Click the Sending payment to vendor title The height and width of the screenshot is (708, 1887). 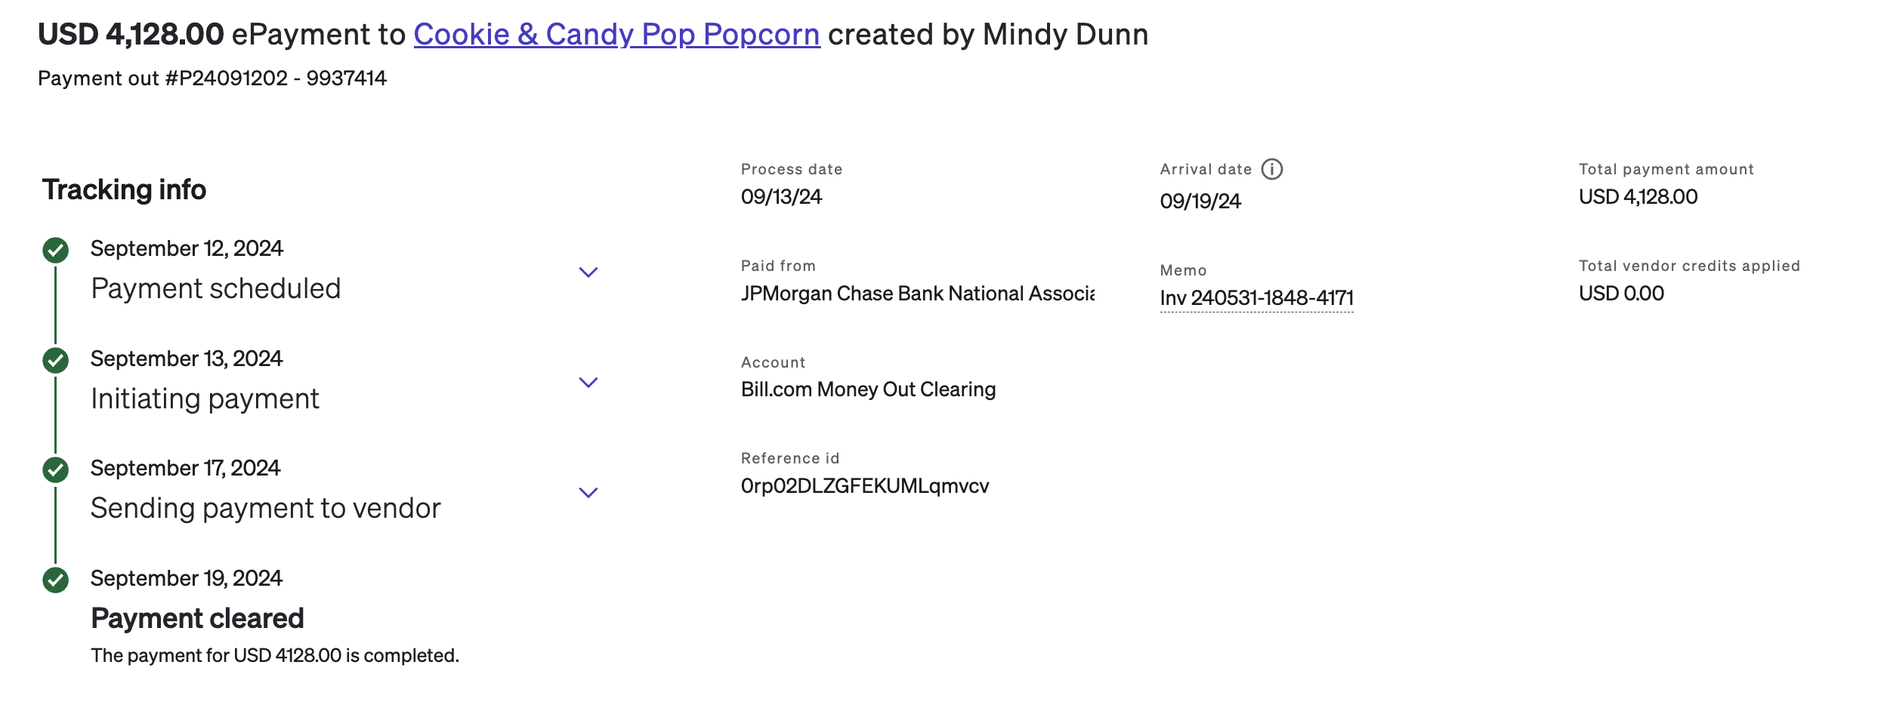(x=265, y=508)
